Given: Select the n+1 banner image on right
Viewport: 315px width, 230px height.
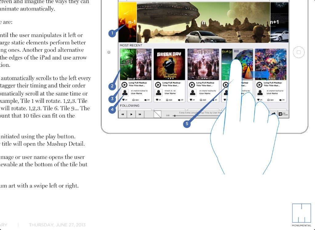Looking at the screenshot, I should 279,22.
